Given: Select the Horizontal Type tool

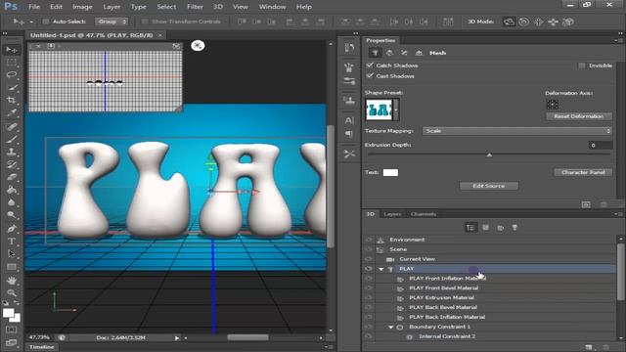Looking at the screenshot, I should [x=12, y=242].
